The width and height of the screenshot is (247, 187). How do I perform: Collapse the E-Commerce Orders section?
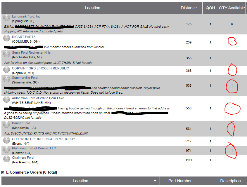(3, 172)
